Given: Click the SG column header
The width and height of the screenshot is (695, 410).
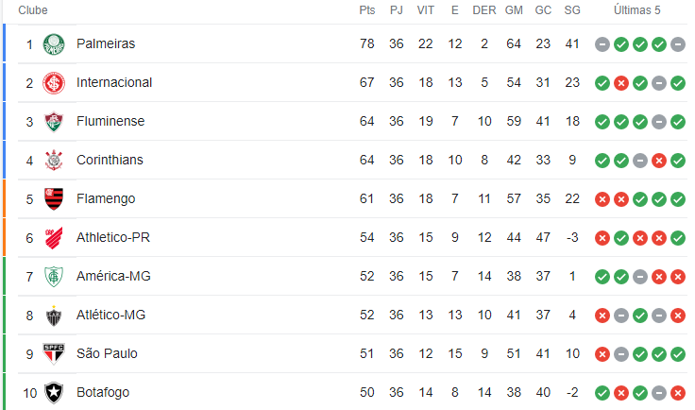Looking at the screenshot, I should (572, 10).
